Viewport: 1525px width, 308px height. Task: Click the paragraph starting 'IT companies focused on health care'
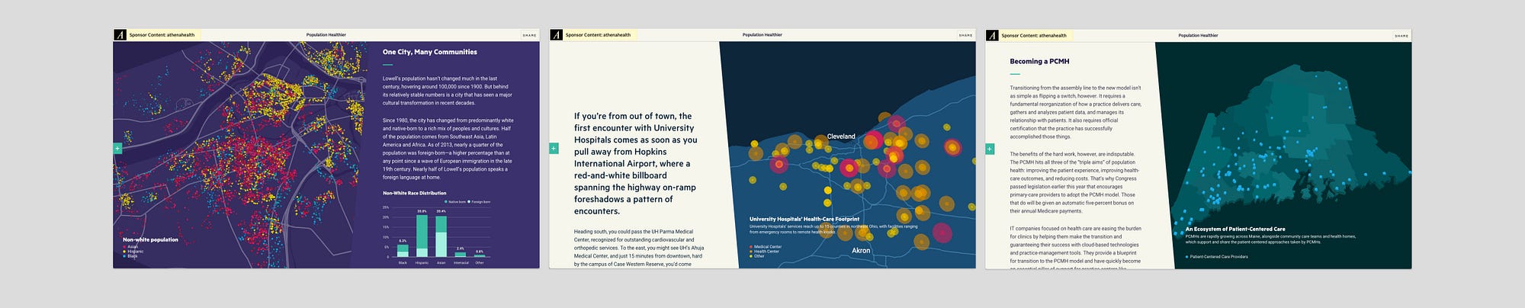coord(1076,248)
